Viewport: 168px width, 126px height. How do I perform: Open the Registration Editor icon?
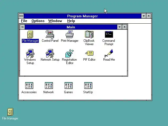pyautogui.click(x=70, y=53)
